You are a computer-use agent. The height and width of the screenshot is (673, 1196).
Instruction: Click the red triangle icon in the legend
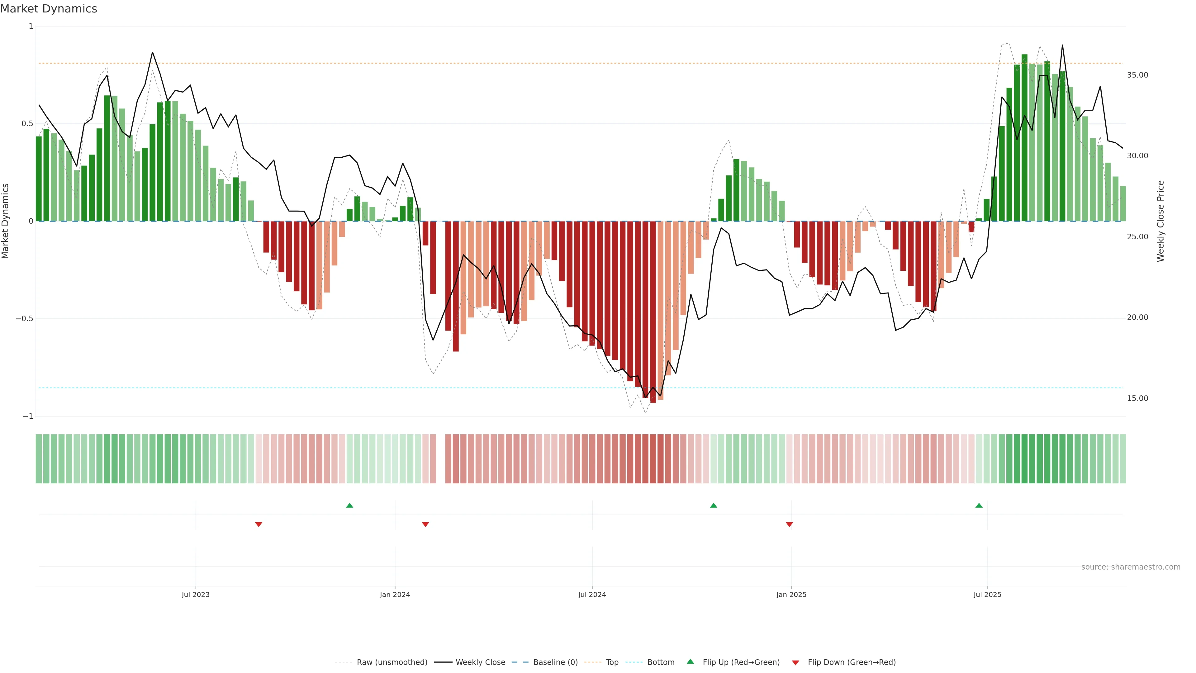pos(795,662)
